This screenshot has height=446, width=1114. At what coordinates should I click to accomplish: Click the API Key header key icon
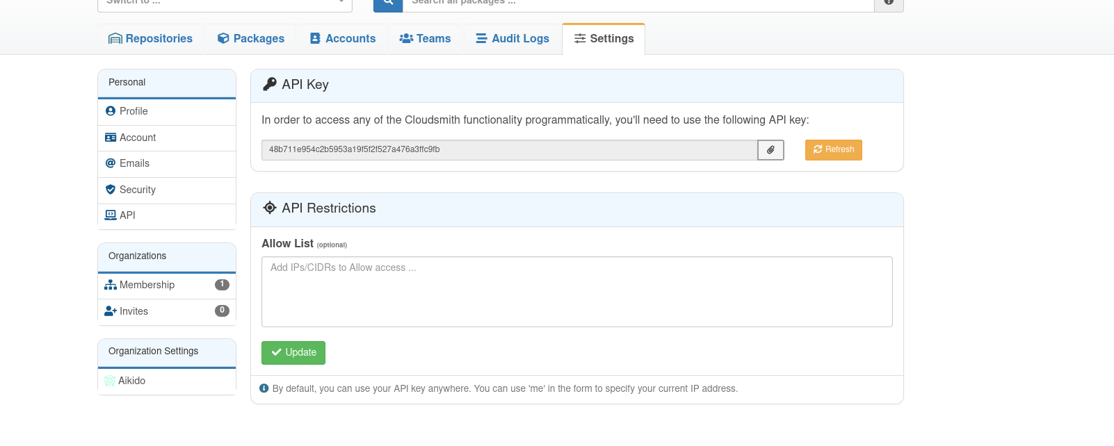(x=270, y=85)
